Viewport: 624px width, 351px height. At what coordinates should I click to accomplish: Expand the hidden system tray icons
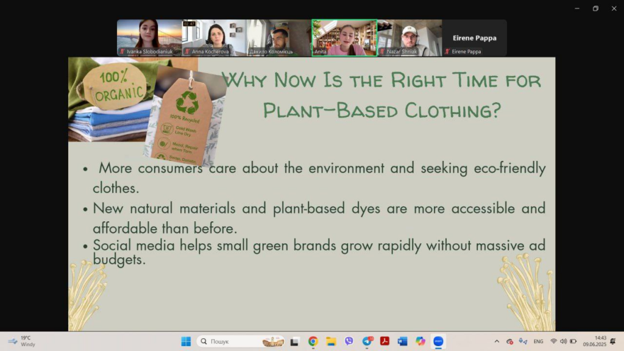(x=497, y=341)
